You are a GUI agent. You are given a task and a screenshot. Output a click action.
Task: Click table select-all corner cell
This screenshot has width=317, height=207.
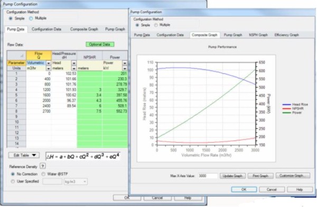pos(16,55)
